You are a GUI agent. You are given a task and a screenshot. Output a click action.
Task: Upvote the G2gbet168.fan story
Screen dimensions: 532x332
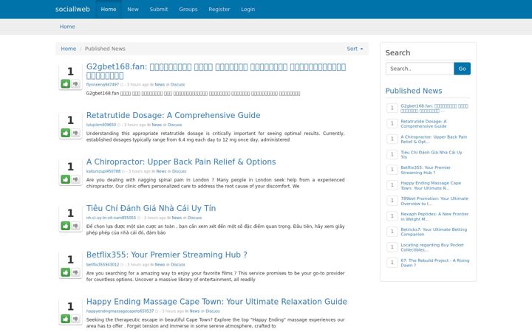click(66, 83)
